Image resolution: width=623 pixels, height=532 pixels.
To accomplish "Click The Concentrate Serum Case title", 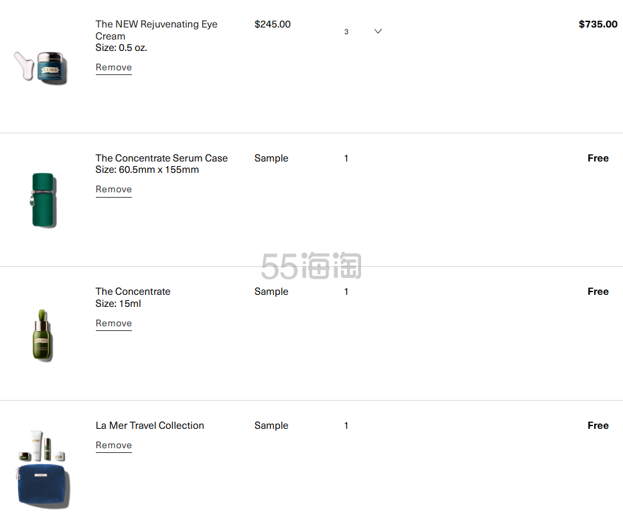I will point(161,157).
